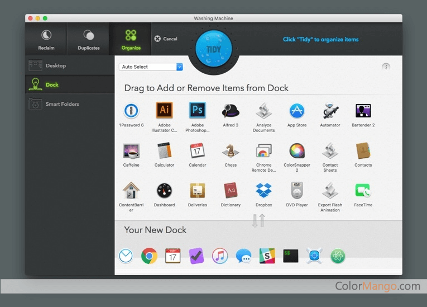The height and width of the screenshot is (307, 427).
Task: Select Smart Folders in the sidebar
Action: (61, 104)
